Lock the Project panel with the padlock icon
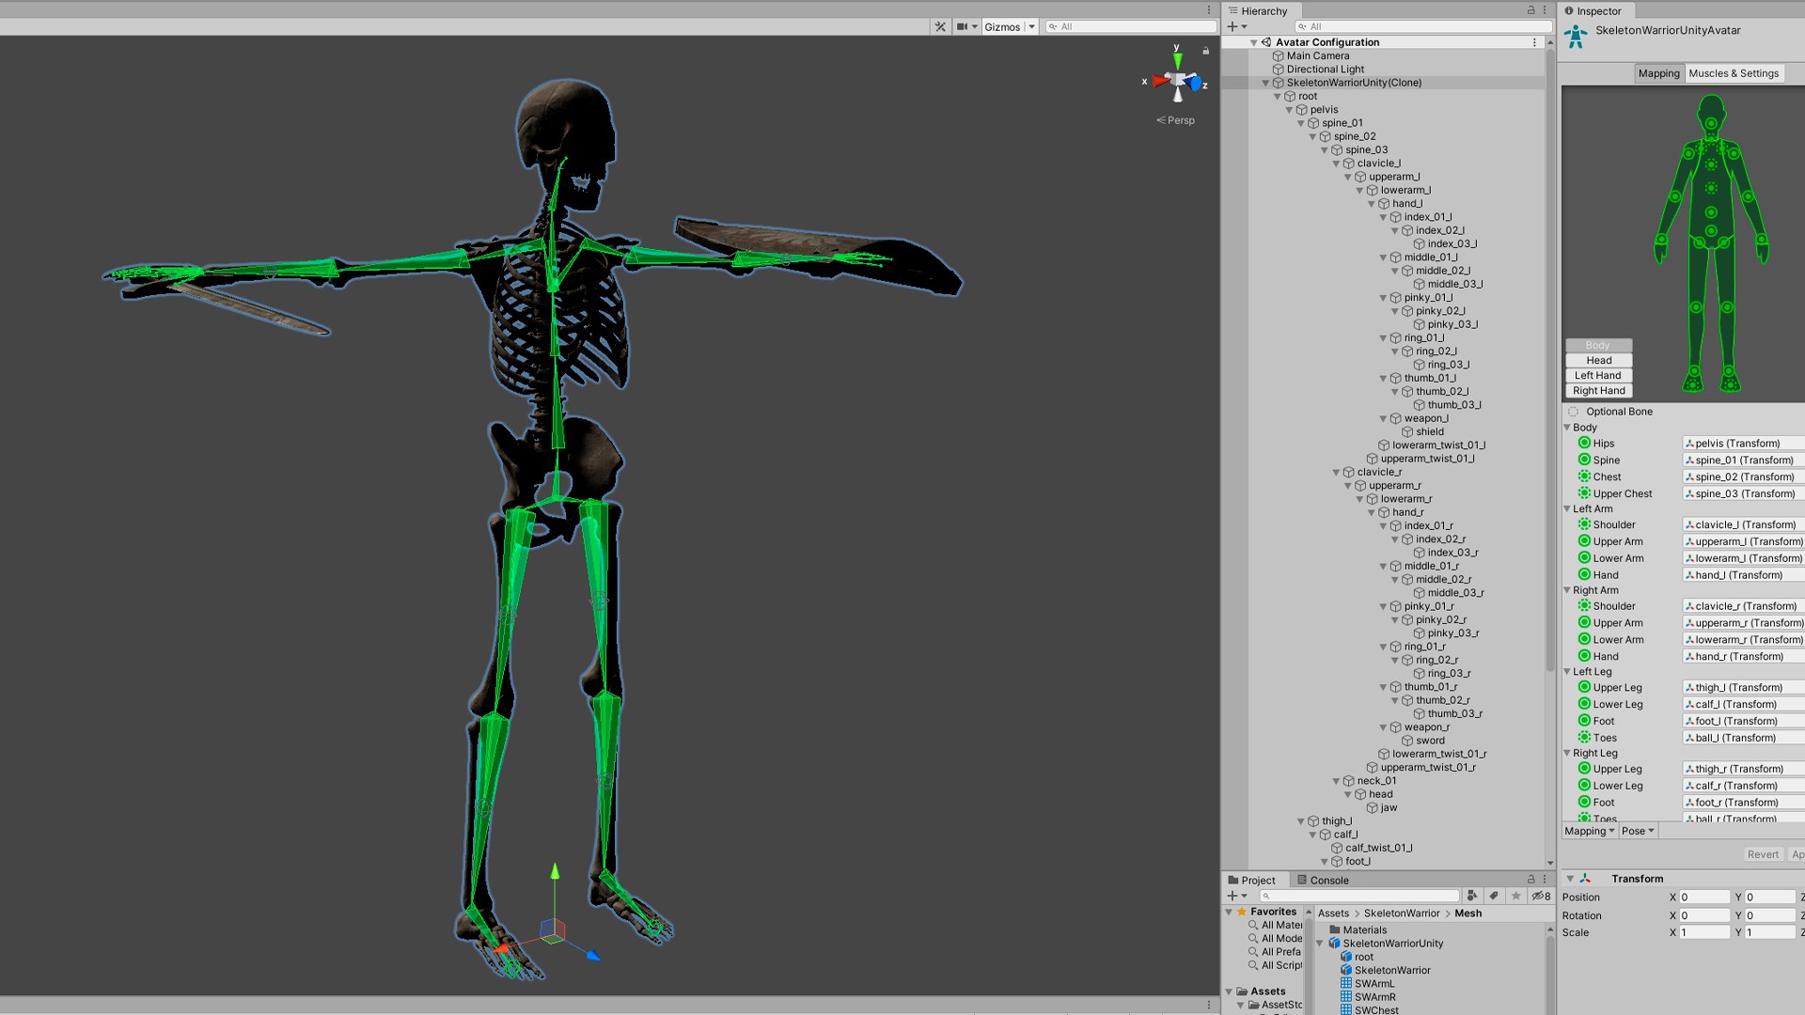Viewport: 1805px width, 1015px height. point(1530,880)
